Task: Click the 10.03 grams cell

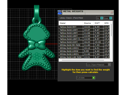Action: pyautogui.click(x=88, y=27)
